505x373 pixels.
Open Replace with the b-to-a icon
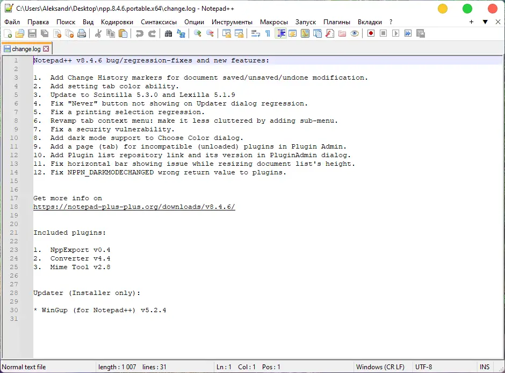[x=181, y=33]
